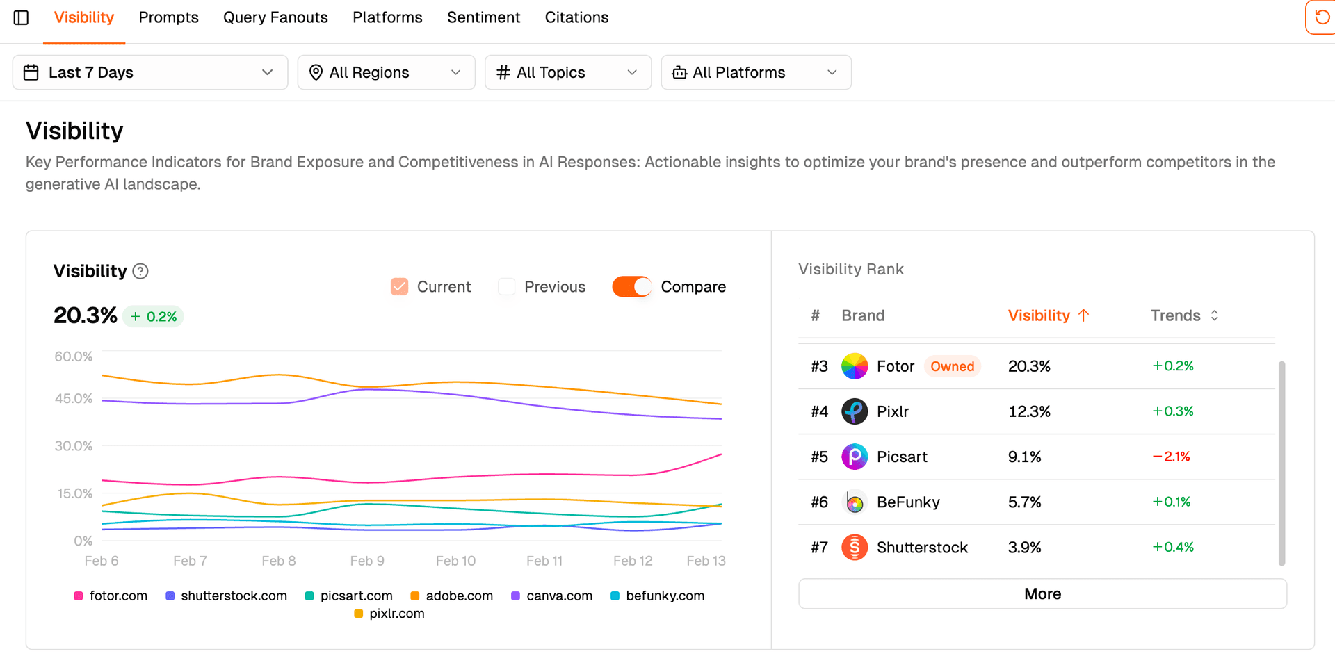
Task: Uncheck the Current checkbox
Action: pos(399,286)
